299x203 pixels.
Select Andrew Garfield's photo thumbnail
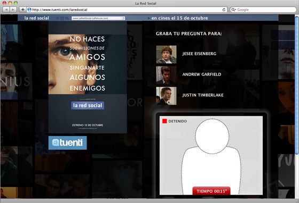click(166, 75)
